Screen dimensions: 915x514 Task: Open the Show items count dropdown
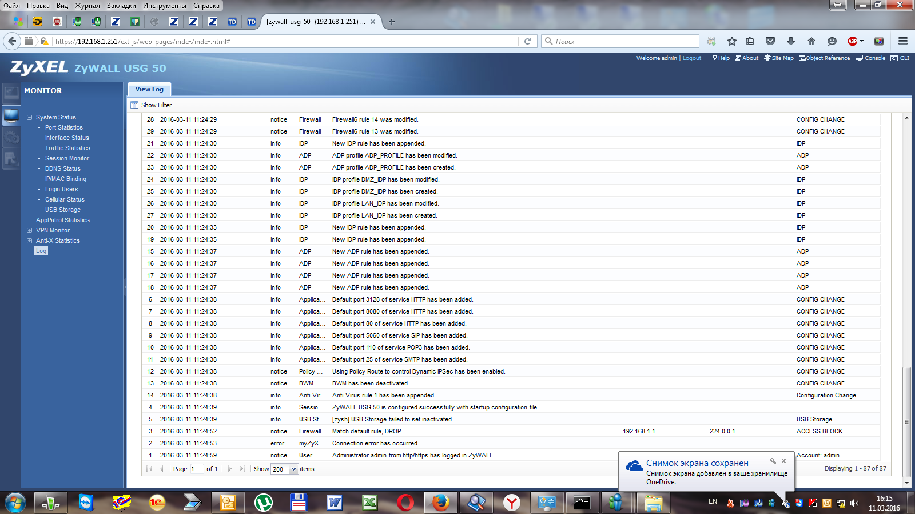pyautogui.click(x=294, y=469)
